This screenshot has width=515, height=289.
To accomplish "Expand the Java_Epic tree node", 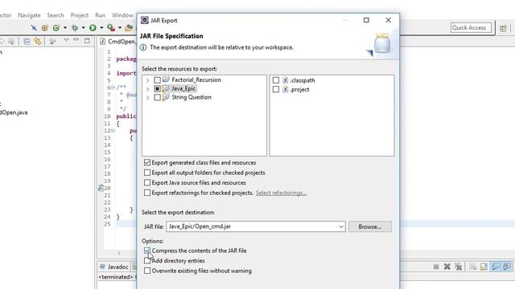I will tap(148, 89).
